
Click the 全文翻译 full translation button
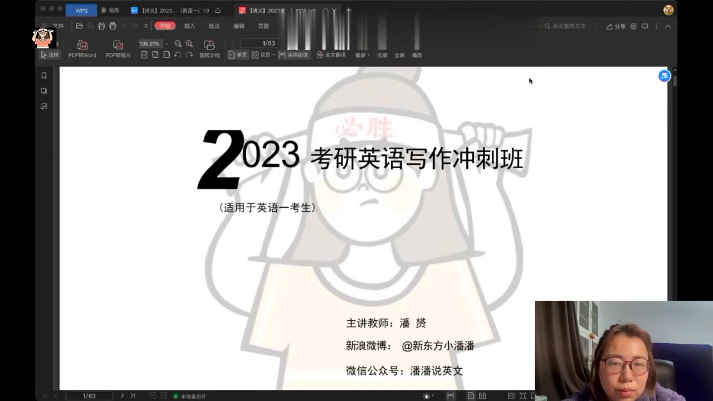[x=331, y=55]
